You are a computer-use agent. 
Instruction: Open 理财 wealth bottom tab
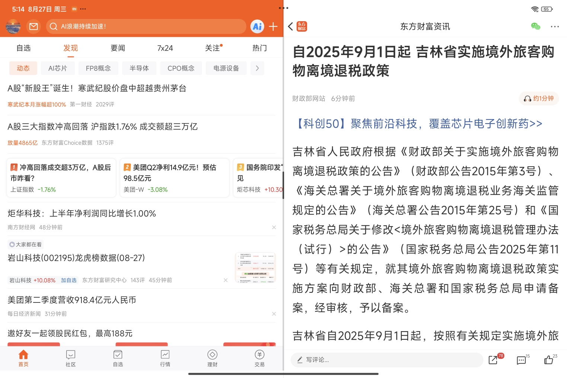click(212, 358)
